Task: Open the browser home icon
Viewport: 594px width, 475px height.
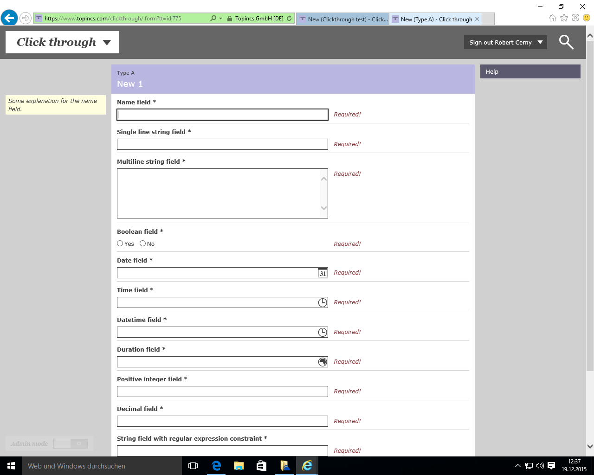Action: [x=552, y=18]
